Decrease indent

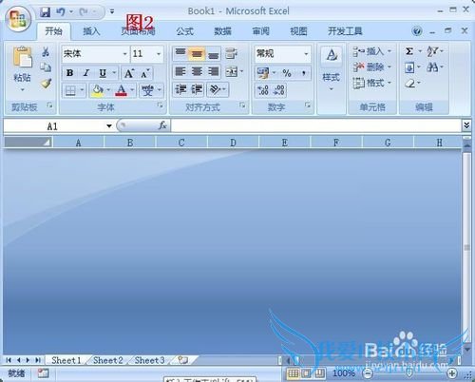pos(180,90)
